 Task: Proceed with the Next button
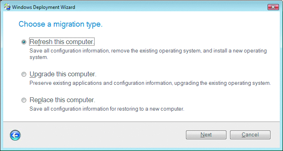[206, 135]
